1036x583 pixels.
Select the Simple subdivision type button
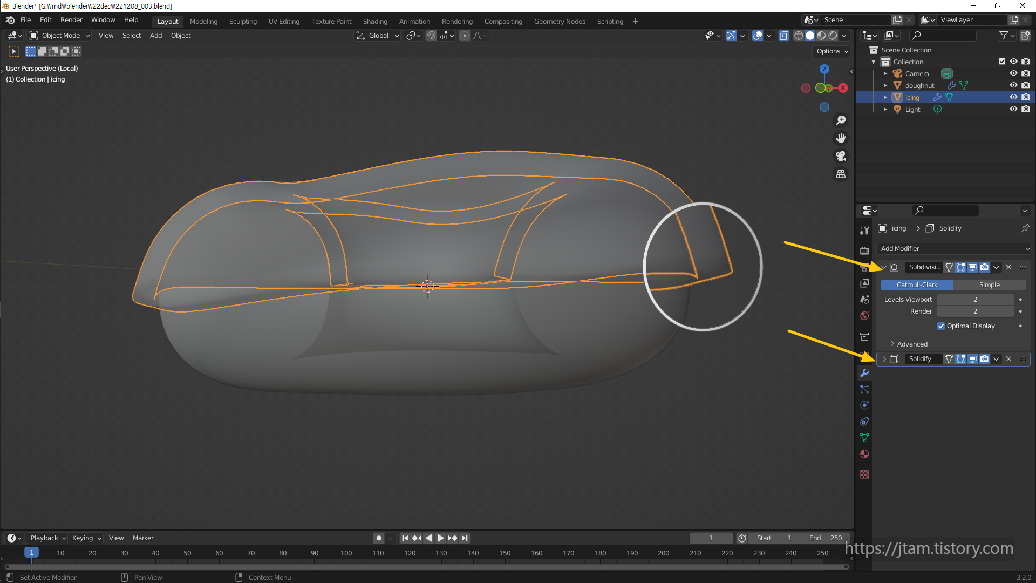(x=989, y=285)
